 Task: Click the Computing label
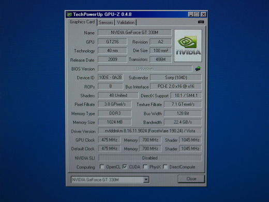[x=86, y=167]
